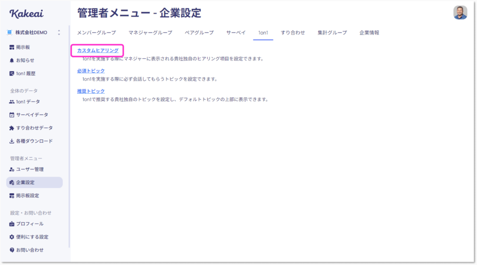Click the 株式会社DEMO building icon
Image resolution: width=477 pixels, height=265 pixels.
(x=10, y=33)
